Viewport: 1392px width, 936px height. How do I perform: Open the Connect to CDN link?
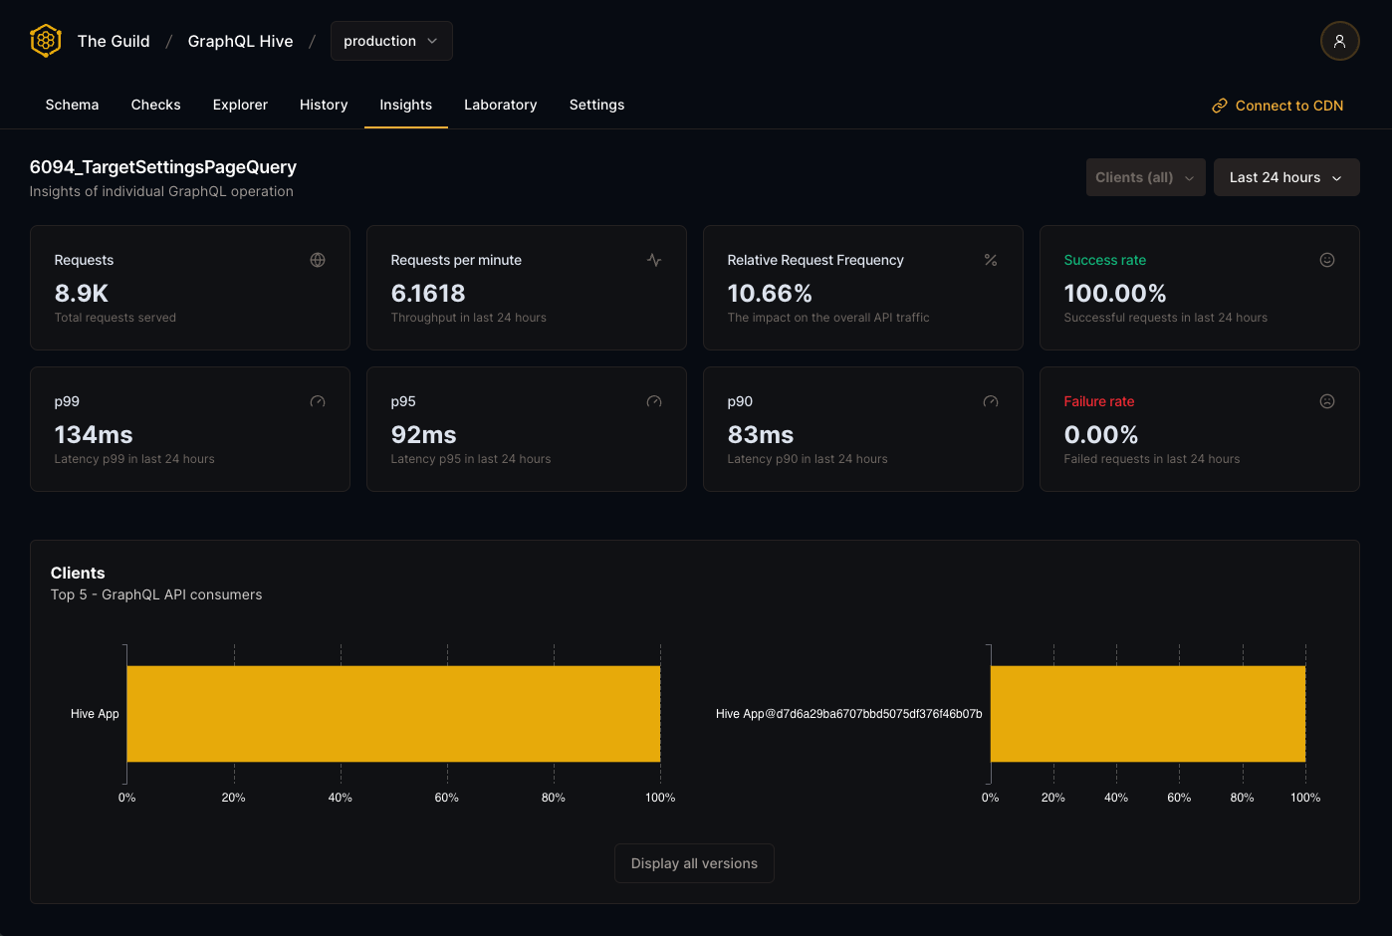point(1288,105)
